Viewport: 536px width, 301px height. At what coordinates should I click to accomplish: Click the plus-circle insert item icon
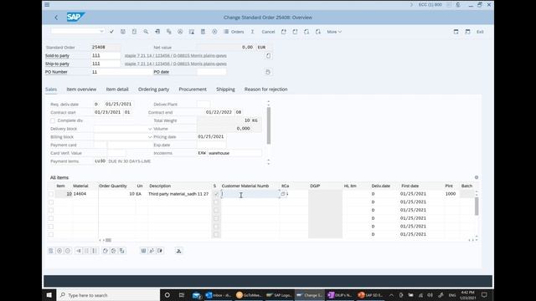(x=59, y=251)
